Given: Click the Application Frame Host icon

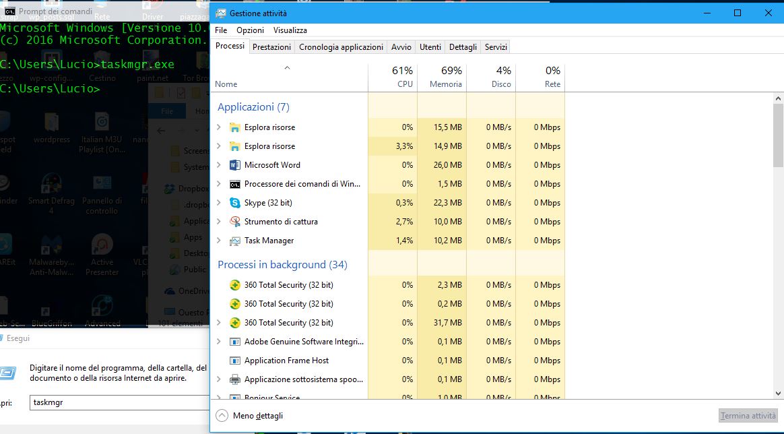Looking at the screenshot, I should click(234, 361).
